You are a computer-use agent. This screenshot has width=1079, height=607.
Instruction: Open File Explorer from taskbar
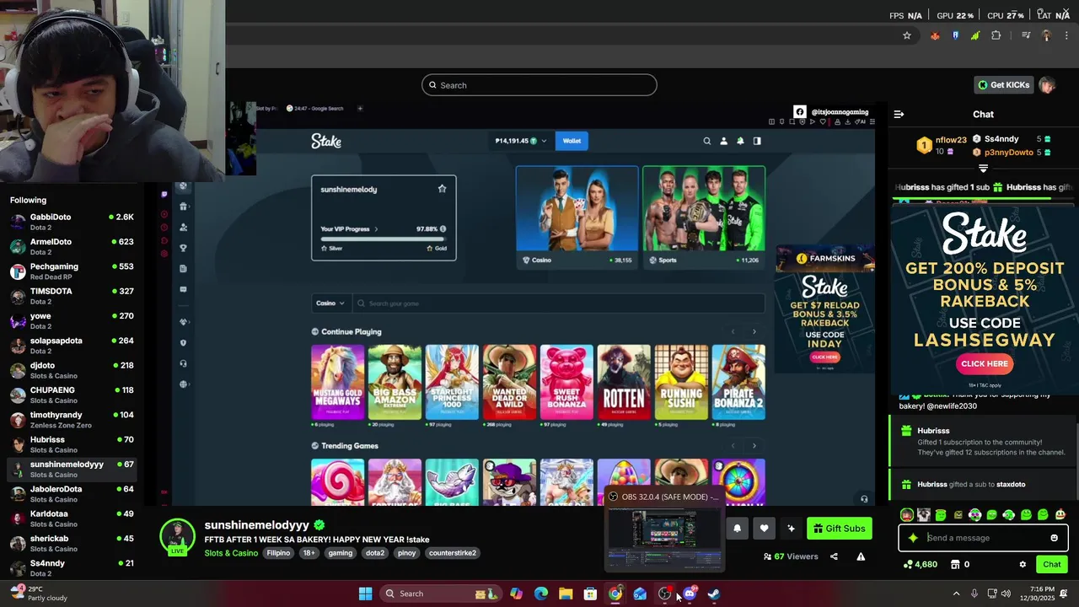566,594
